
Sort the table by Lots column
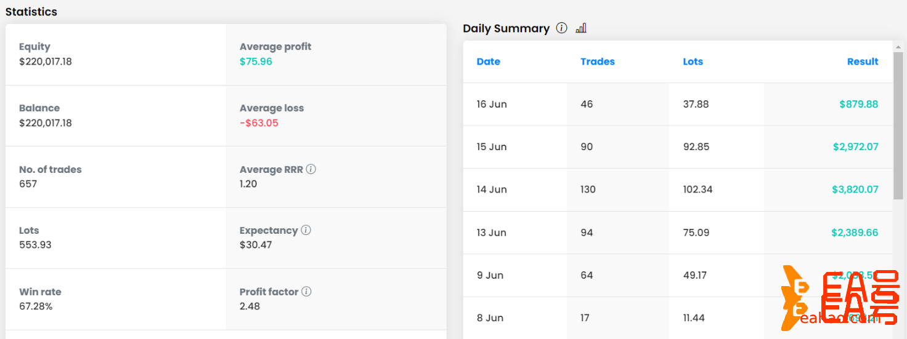(x=693, y=62)
